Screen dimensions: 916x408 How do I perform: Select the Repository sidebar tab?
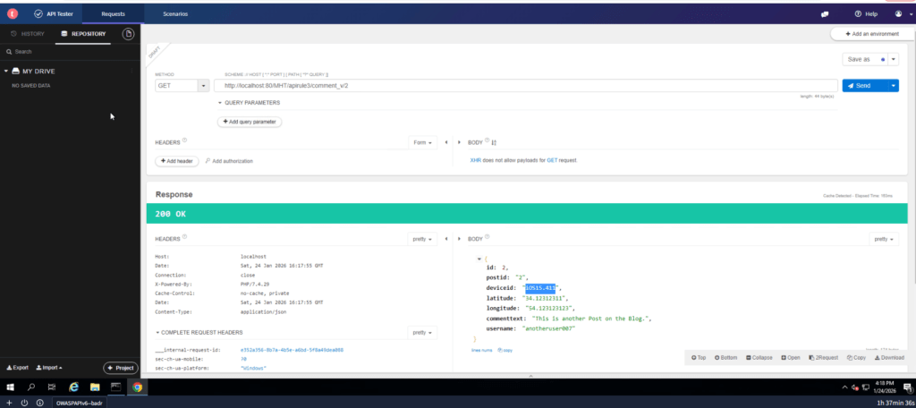(83, 34)
